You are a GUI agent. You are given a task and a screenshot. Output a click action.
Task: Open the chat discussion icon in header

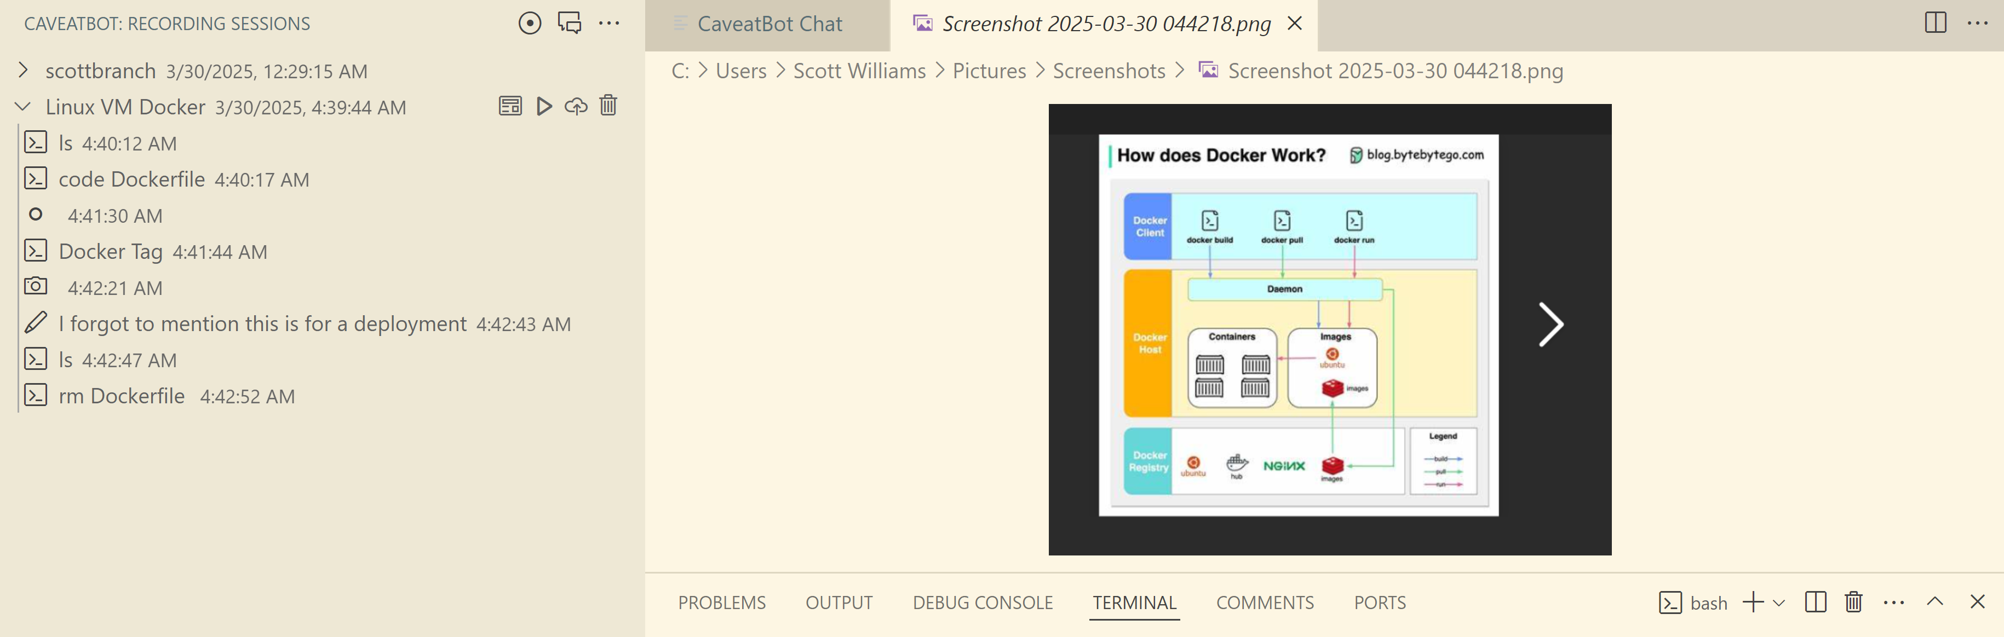(x=570, y=24)
